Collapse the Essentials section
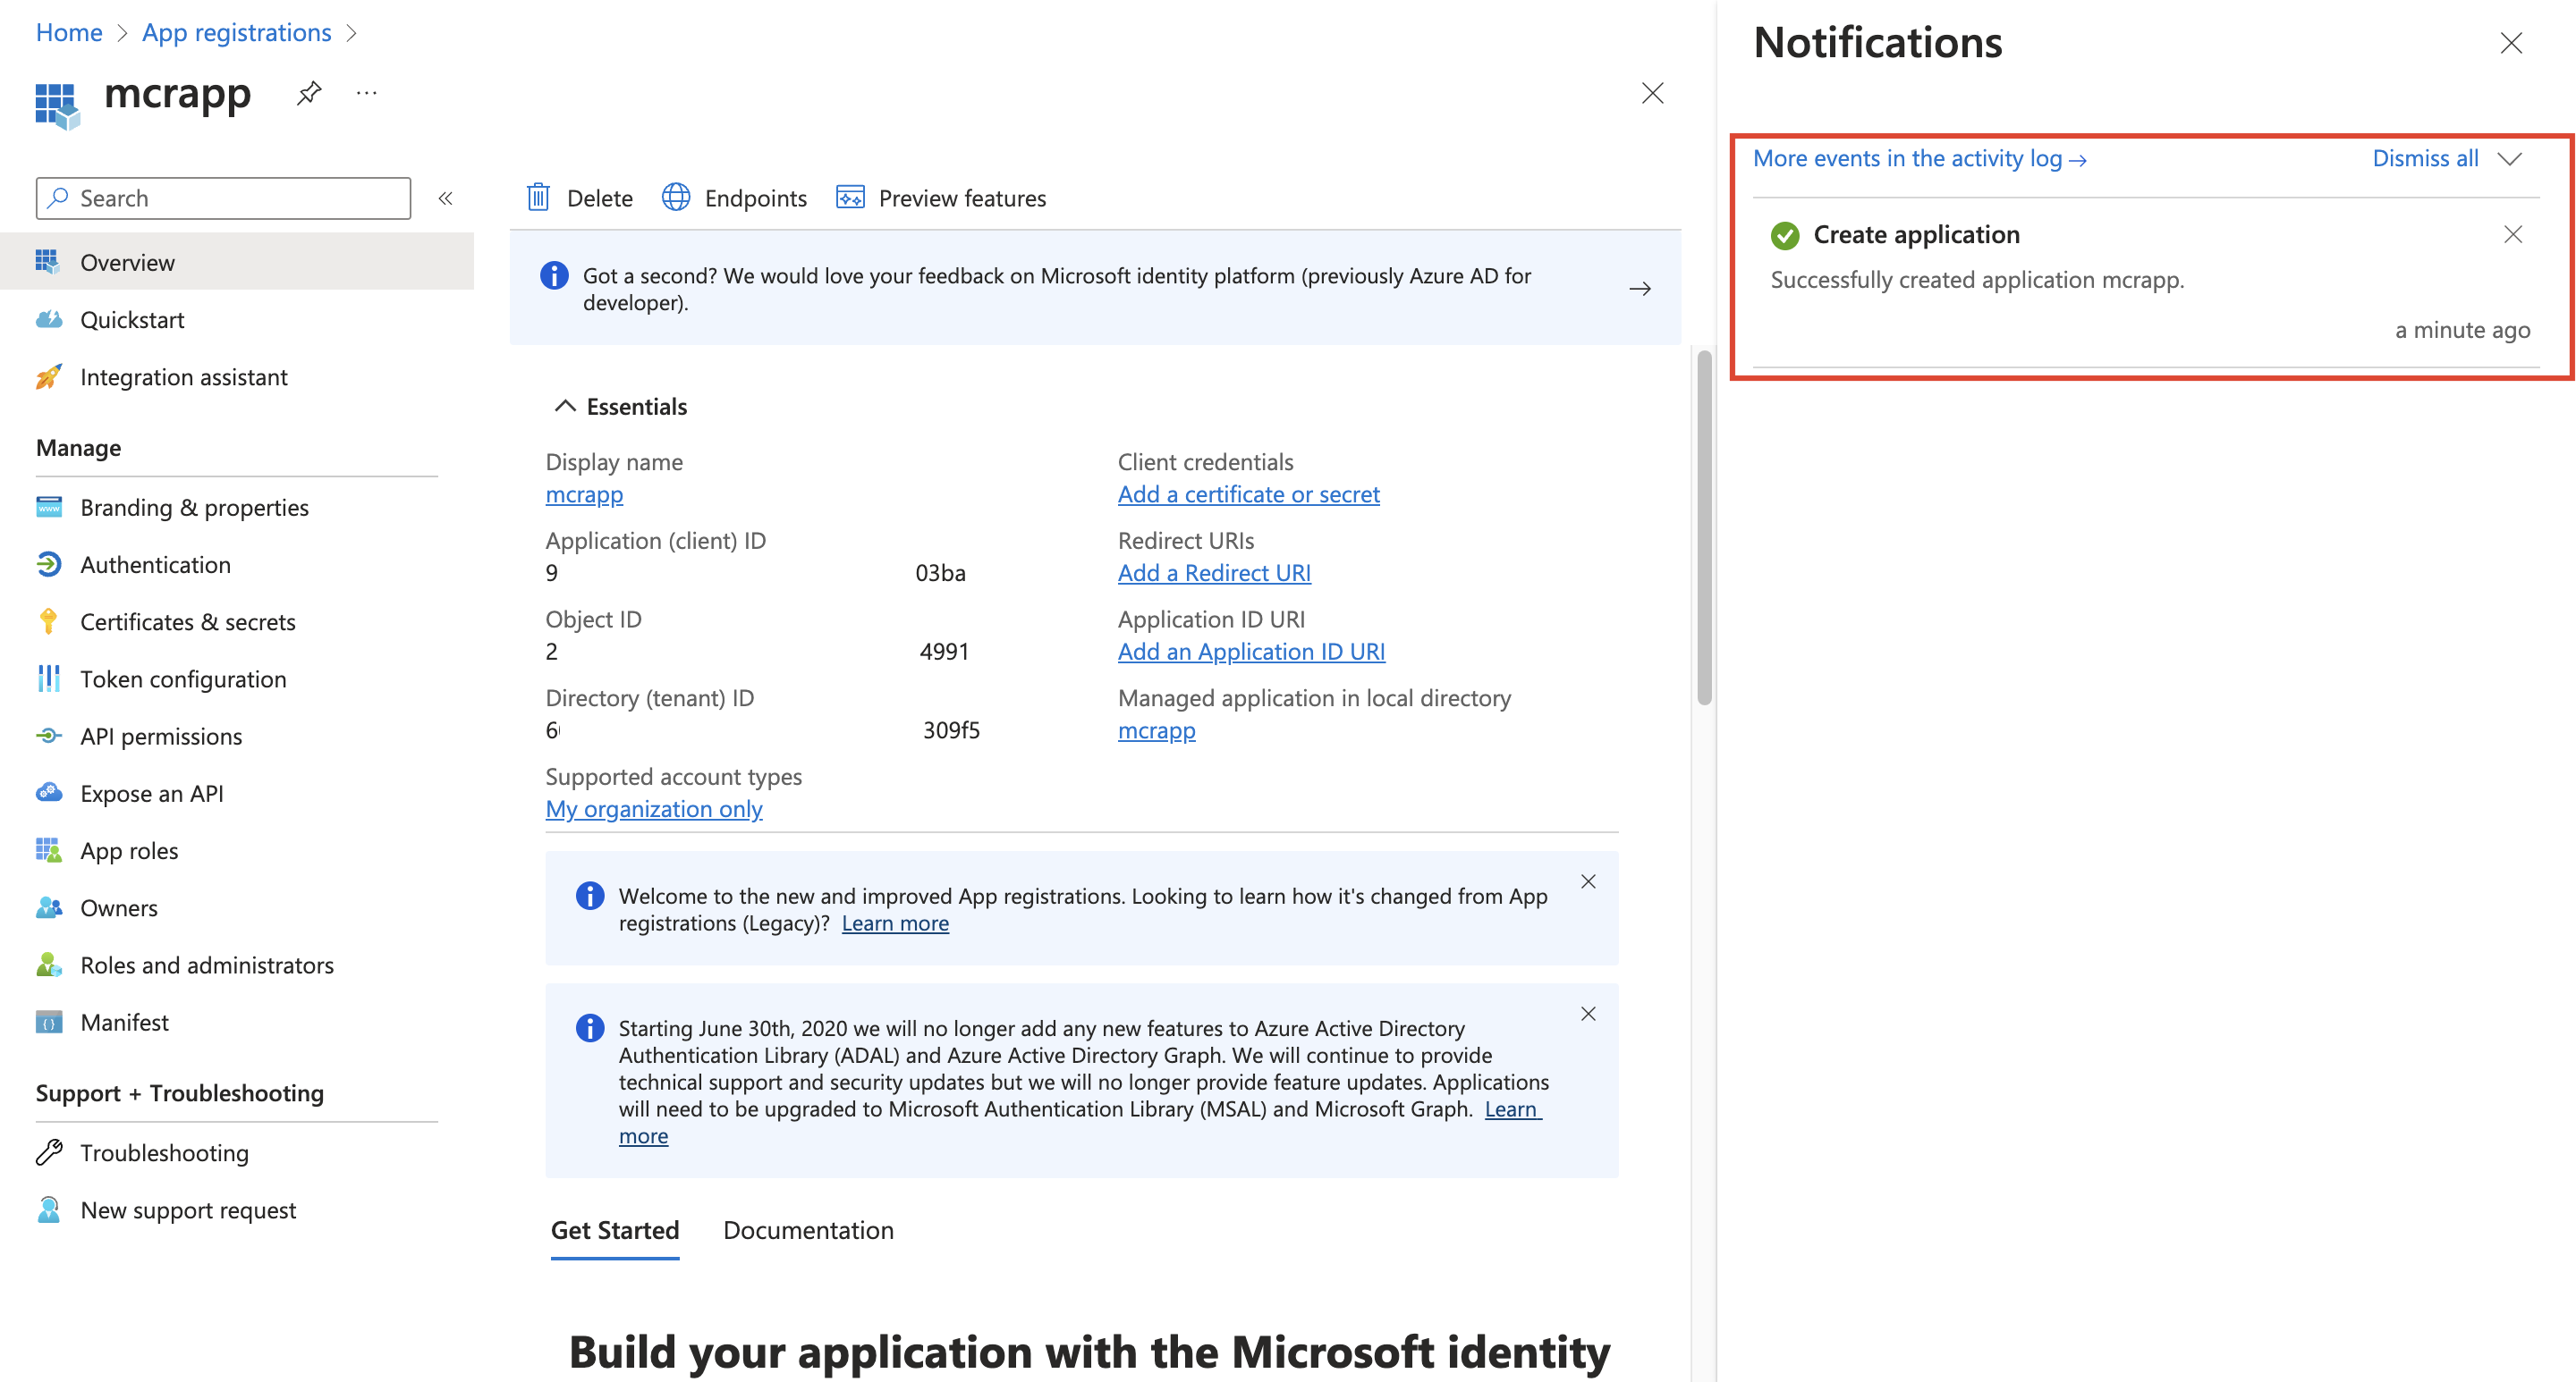Image resolution: width=2576 pixels, height=1382 pixels. [x=565, y=406]
